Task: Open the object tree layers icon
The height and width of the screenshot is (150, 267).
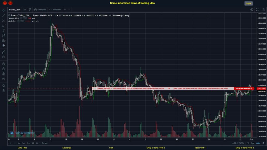Action: click(x=4, y=86)
